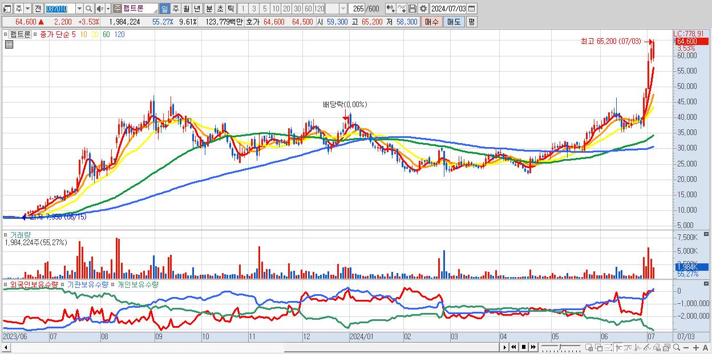Screen dimensions: 712x354
Task: Click the fast-forward playback button
Action: (533, 347)
